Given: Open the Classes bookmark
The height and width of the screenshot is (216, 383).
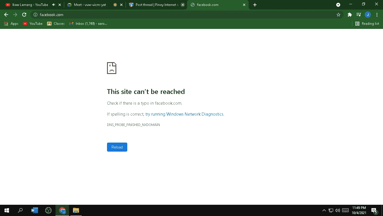Looking at the screenshot, I should pos(56,24).
